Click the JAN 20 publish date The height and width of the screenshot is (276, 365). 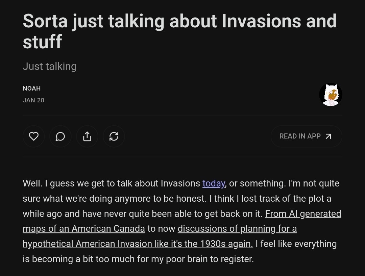pos(33,100)
